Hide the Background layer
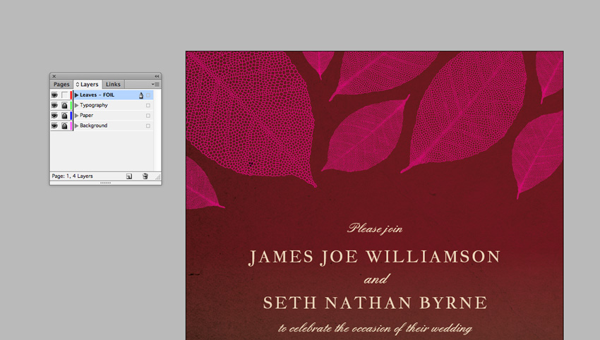600x340 pixels. 55,126
